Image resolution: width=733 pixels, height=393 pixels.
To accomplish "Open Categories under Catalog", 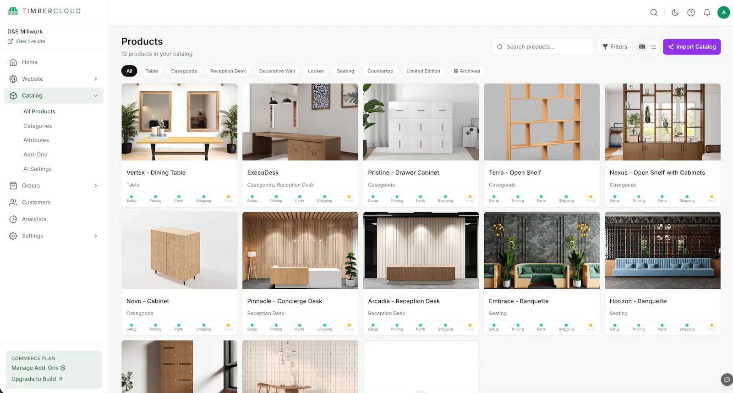I will tap(38, 126).
